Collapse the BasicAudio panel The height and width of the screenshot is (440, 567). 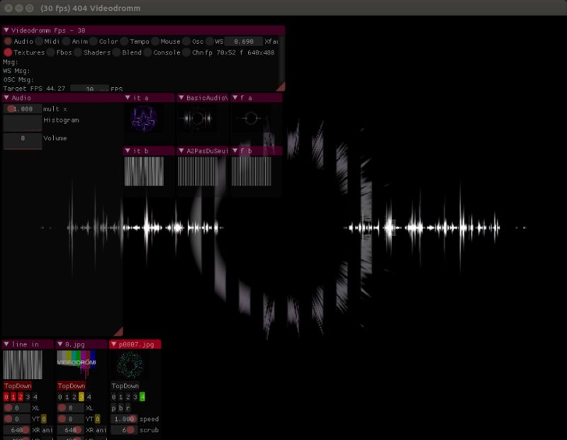tap(181, 98)
